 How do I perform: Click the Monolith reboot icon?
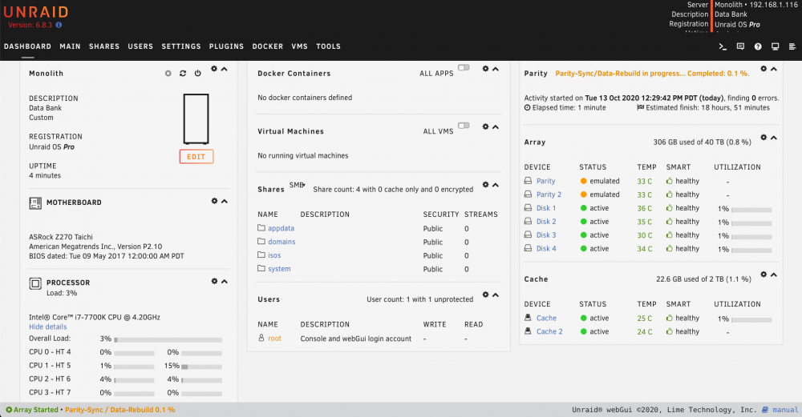click(183, 74)
